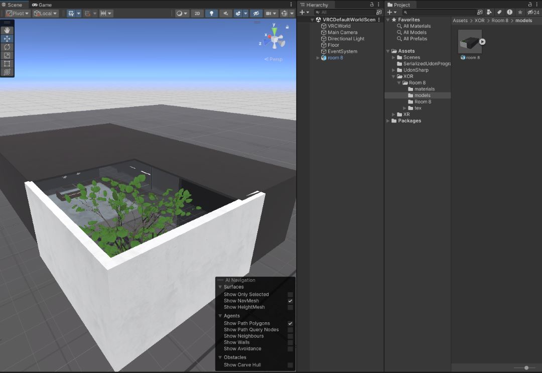Uncheck Show Path Polygons checkbox
The width and height of the screenshot is (542, 373).
[x=291, y=323]
